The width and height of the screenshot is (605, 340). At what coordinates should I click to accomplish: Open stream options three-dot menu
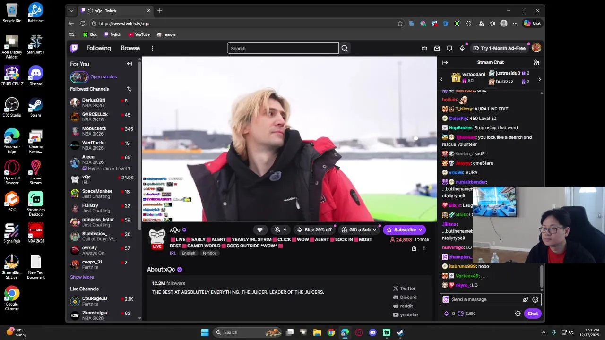point(424,248)
